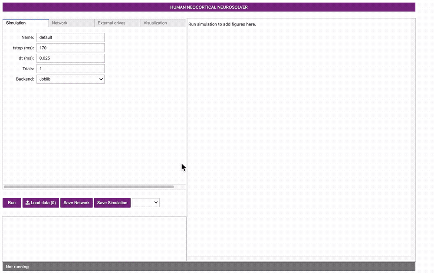Click the Human Neocortical Neurosolver title banner
434x273 pixels.
[209, 7]
